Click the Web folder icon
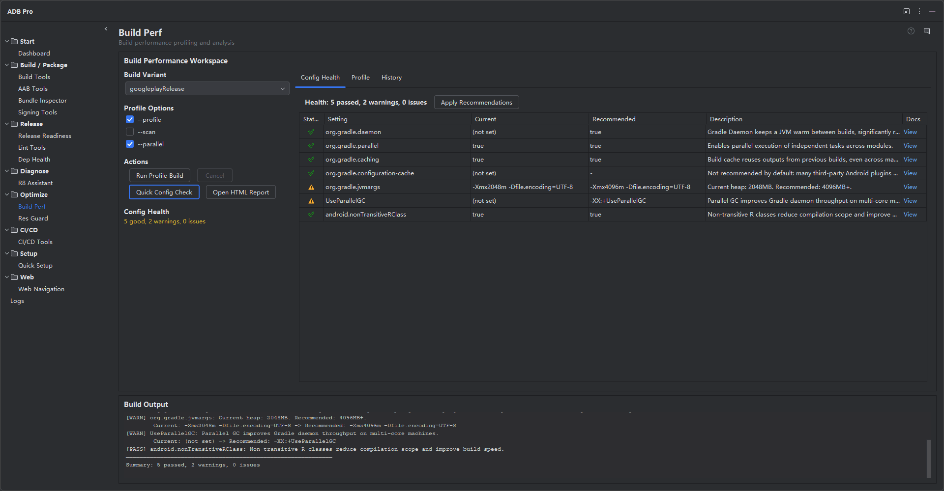Viewport: 944px width, 491px height. [x=14, y=277]
